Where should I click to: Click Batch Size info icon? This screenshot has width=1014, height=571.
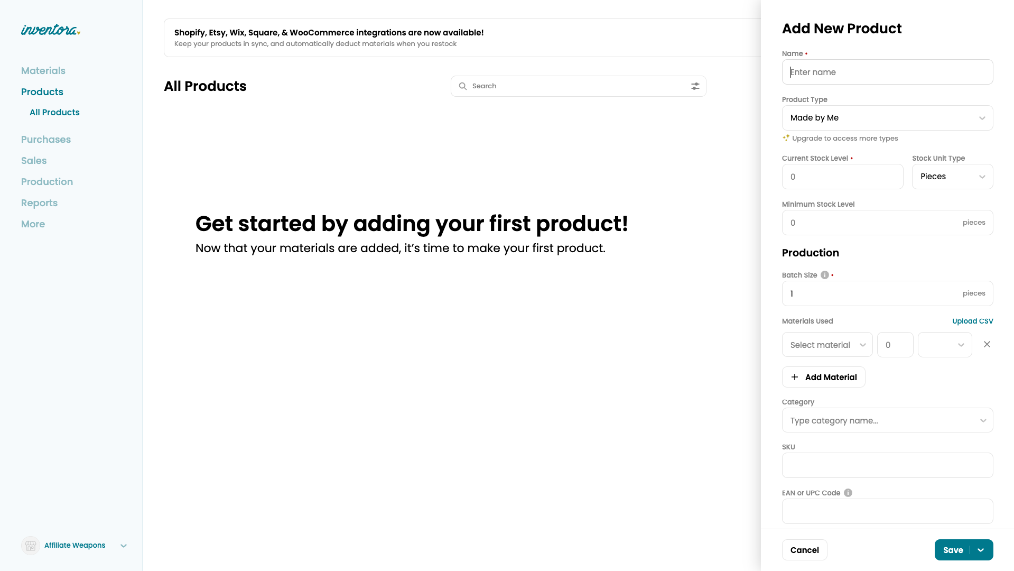pyautogui.click(x=824, y=275)
